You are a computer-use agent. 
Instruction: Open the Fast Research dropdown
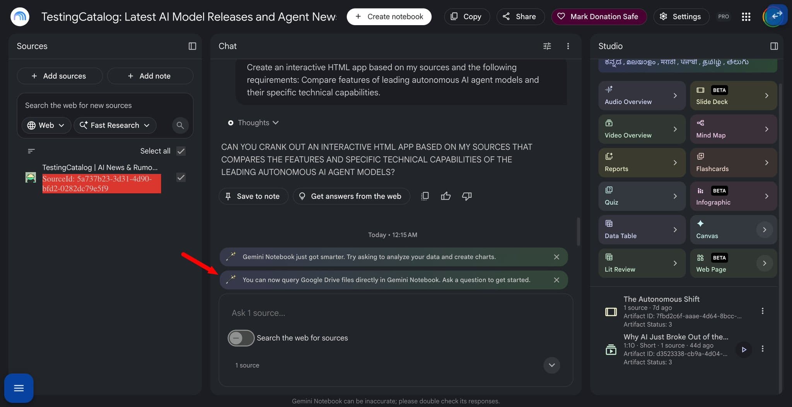115,125
